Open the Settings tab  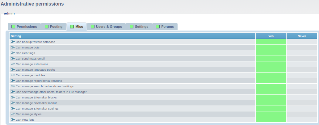point(139,27)
